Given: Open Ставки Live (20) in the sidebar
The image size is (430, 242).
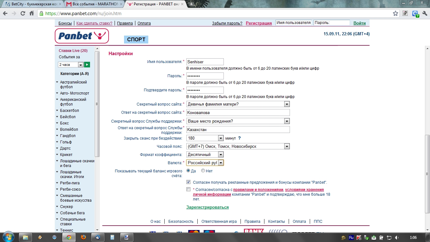Looking at the screenshot, I should (73, 51).
